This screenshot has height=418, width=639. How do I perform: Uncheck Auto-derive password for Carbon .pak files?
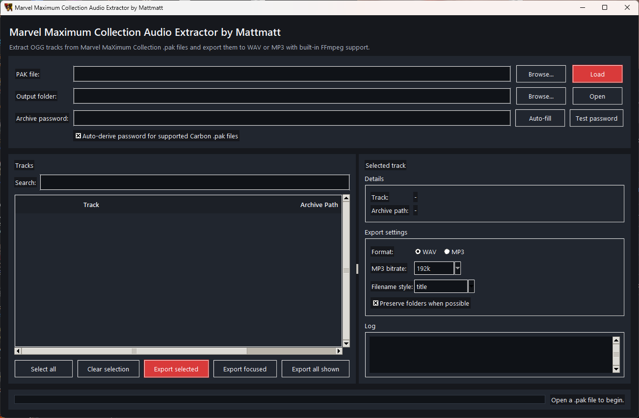click(x=79, y=136)
